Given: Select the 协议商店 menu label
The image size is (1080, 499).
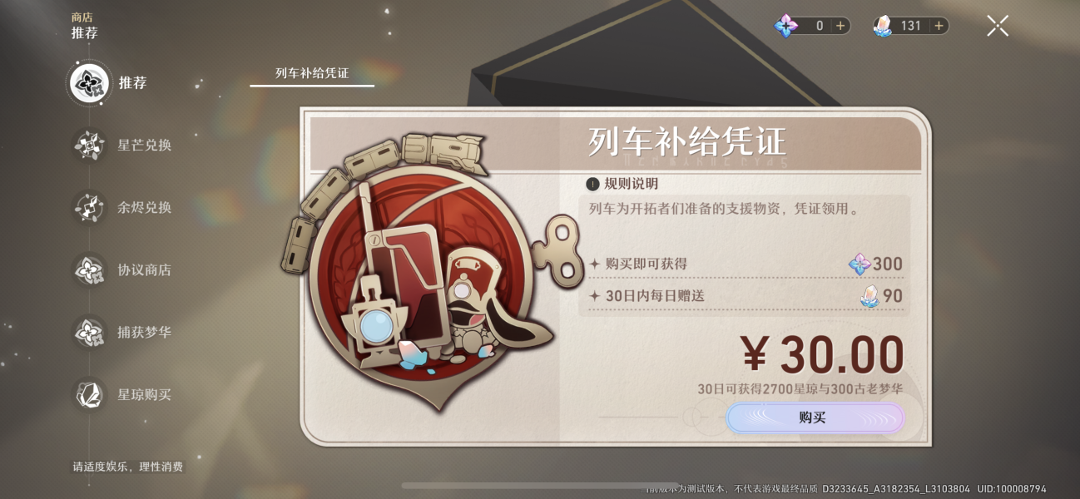Looking at the screenshot, I should [145, 269].
